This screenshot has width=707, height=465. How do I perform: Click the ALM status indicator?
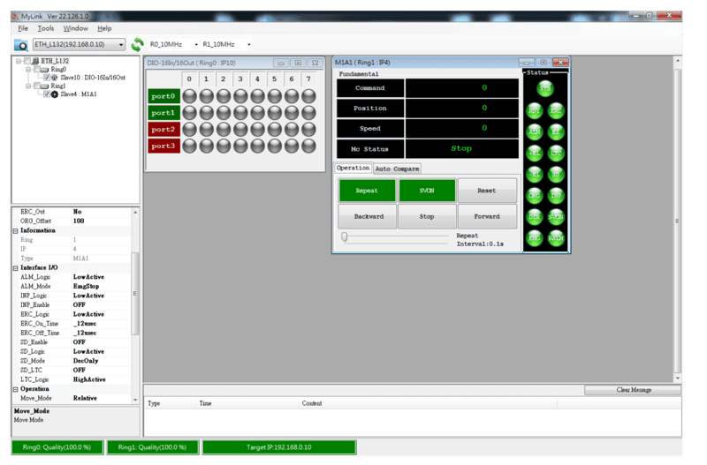click(x=535, y=131)
